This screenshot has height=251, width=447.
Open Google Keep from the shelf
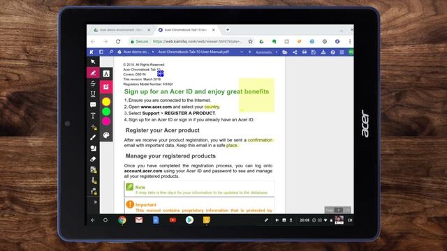coord(207,220)
